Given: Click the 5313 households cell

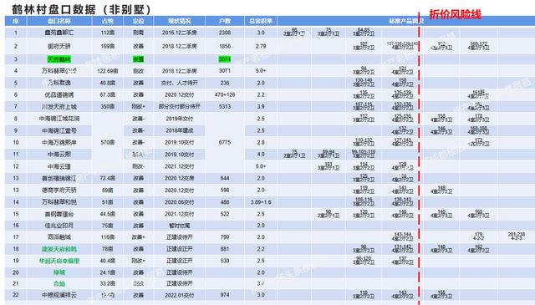Looking at the screenshot, I should click(x=225, y=106).
